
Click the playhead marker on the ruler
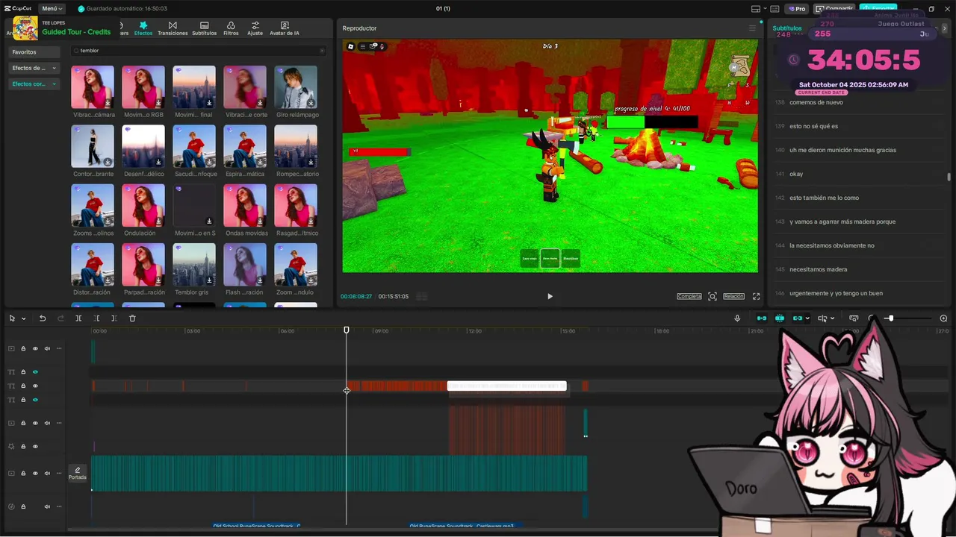coord(347,330)
